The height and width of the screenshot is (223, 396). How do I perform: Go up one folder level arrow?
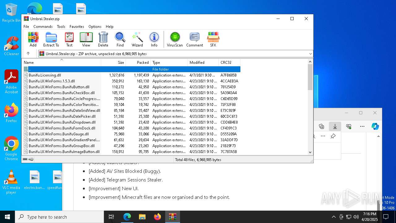(28, 54)
